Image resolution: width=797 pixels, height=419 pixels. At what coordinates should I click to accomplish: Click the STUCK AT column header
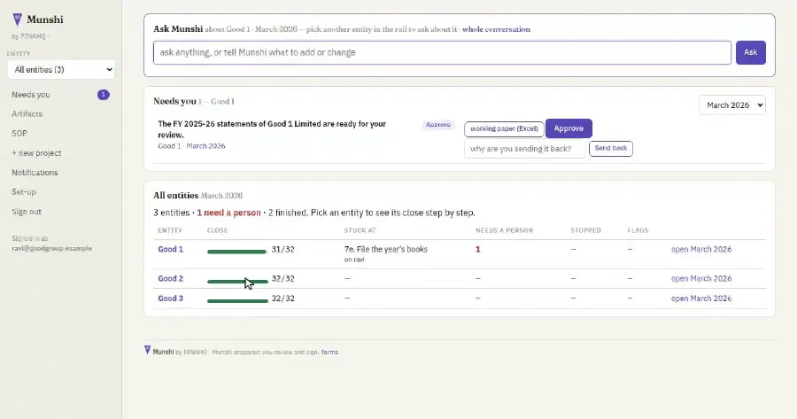[360, 230]
